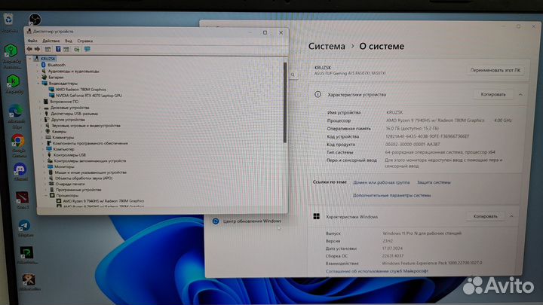Viewport: 543px width, 305px height.
Task: Click Back arrow in Device Manager toolbar
Action: coord(29,50)
